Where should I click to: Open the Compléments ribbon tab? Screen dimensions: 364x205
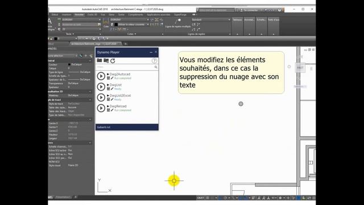135,15
